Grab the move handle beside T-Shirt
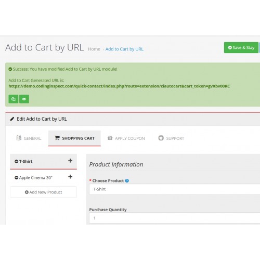This screenshot has width=260, height=260. coord(70,161)
